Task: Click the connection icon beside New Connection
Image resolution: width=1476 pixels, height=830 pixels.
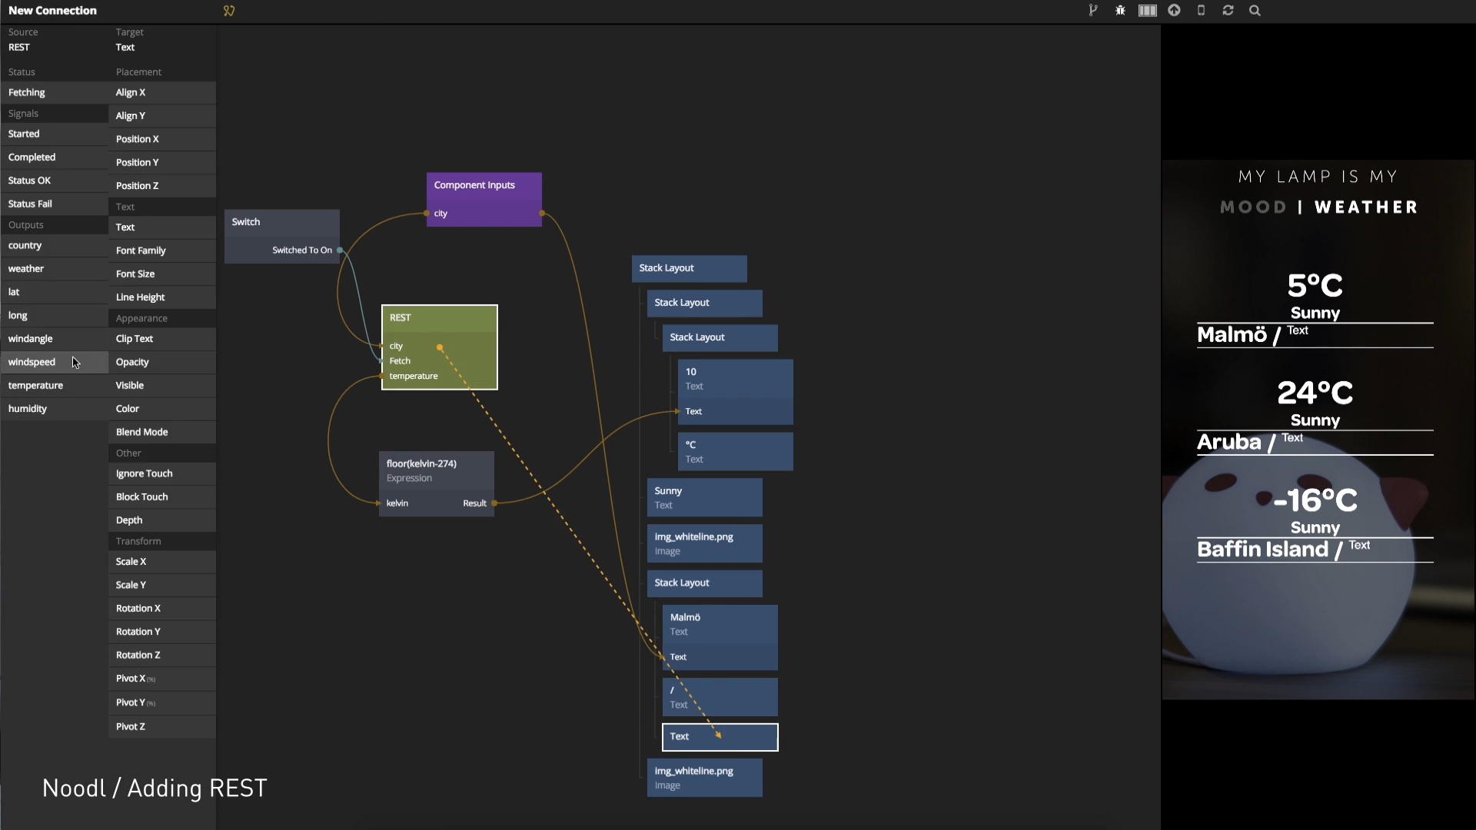Action: click(x=229, y=11)
